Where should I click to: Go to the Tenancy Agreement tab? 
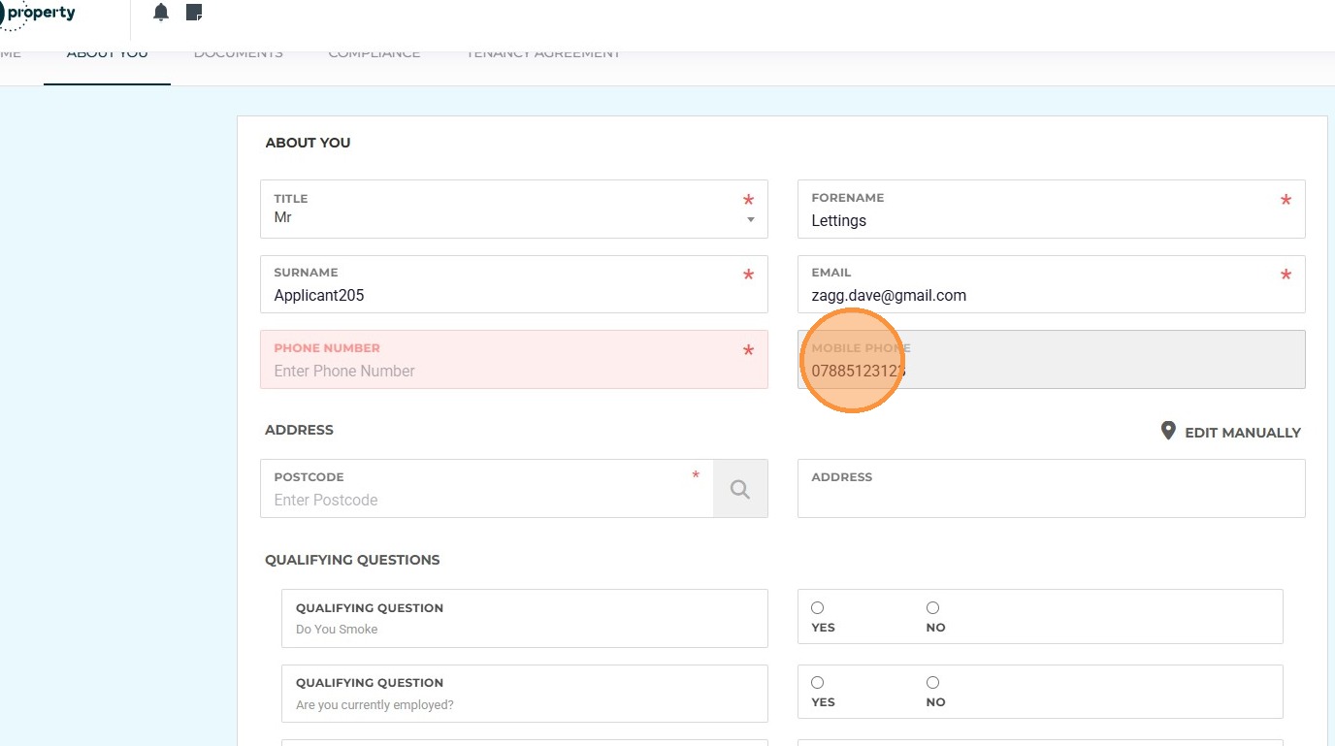coord(542,54)
